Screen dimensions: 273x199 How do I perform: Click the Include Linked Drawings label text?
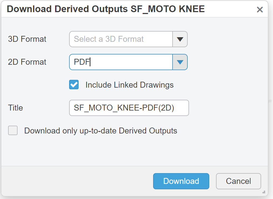(x=130, y=85)
